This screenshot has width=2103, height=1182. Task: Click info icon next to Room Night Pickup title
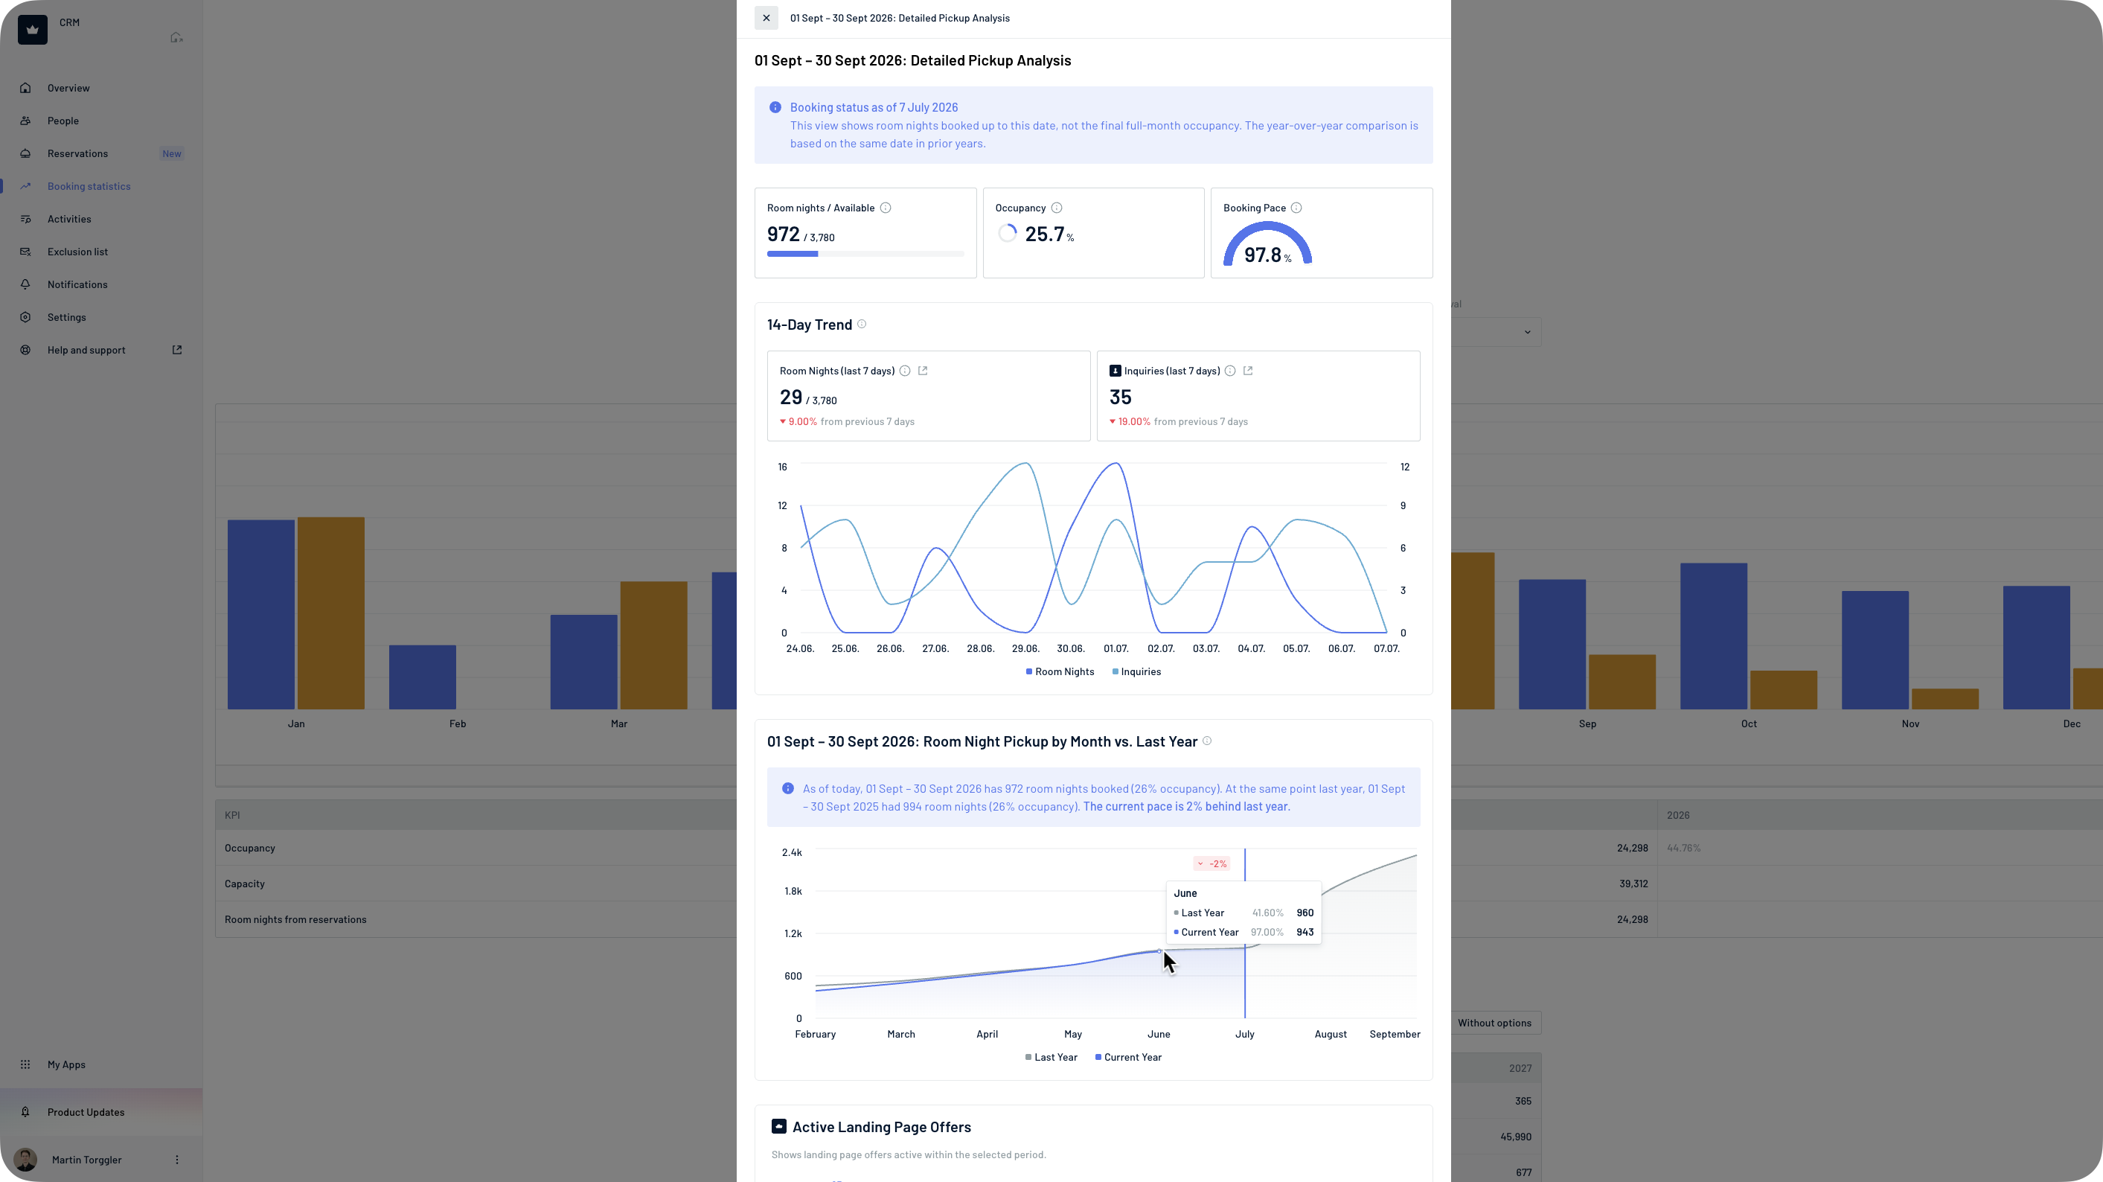(x=1206, y=741)
